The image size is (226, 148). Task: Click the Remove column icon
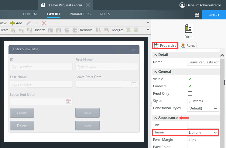click(99, 30)
